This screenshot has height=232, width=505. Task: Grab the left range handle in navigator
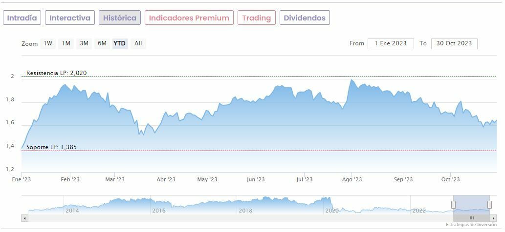click(453, 205)
